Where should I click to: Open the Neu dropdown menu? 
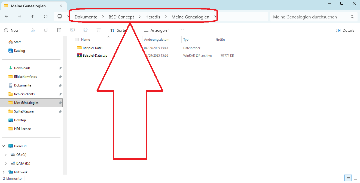pyautogui.click(x=13, y=30)
